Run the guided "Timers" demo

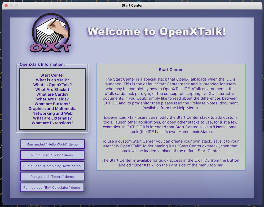pos(52,177)
